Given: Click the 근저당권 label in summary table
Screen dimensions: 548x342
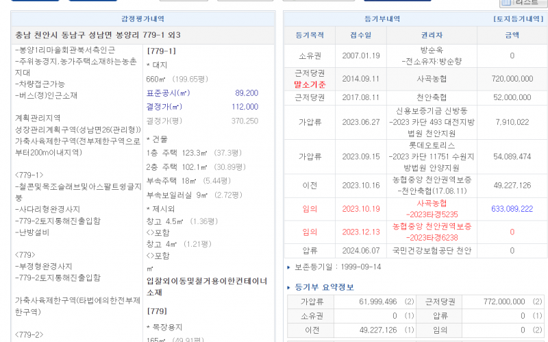Looking at the screenshot, I should click(x=440, y=302).
